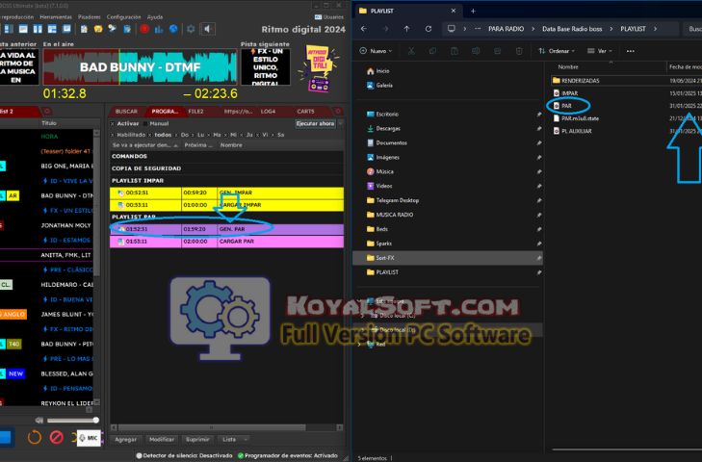Image resolution: width=702 pixels, height=462 pixels.
Task: Expand breadcrumb chevron after PLAYLIST
Action: click(656, 29)
